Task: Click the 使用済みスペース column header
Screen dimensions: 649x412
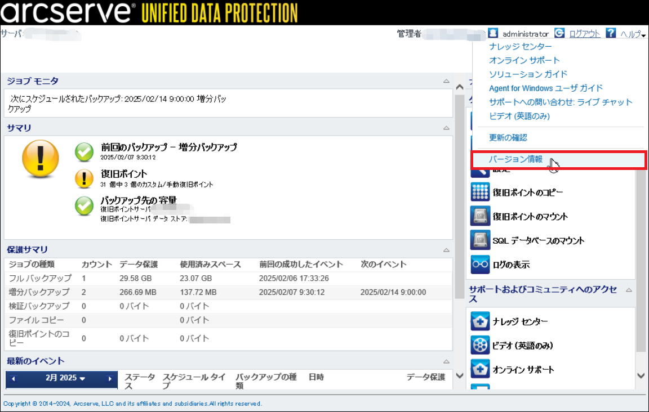Action: [x=210, y=265]
